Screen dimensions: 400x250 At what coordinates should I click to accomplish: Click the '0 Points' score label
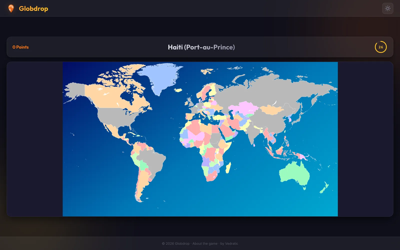(x=20, y=47)
